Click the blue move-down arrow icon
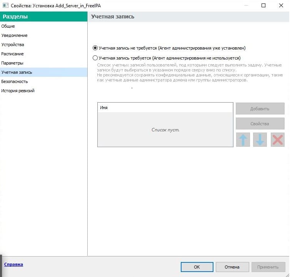290x277 pixels. point(260,140)
